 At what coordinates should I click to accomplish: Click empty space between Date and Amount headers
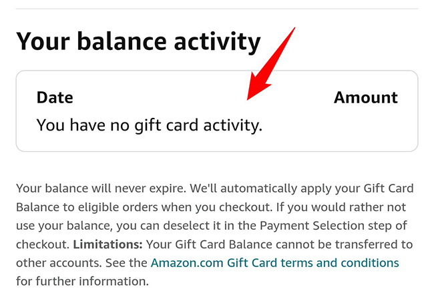point(200,97)
